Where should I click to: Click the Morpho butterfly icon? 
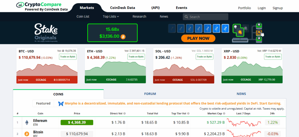click(x=61, y=104)
